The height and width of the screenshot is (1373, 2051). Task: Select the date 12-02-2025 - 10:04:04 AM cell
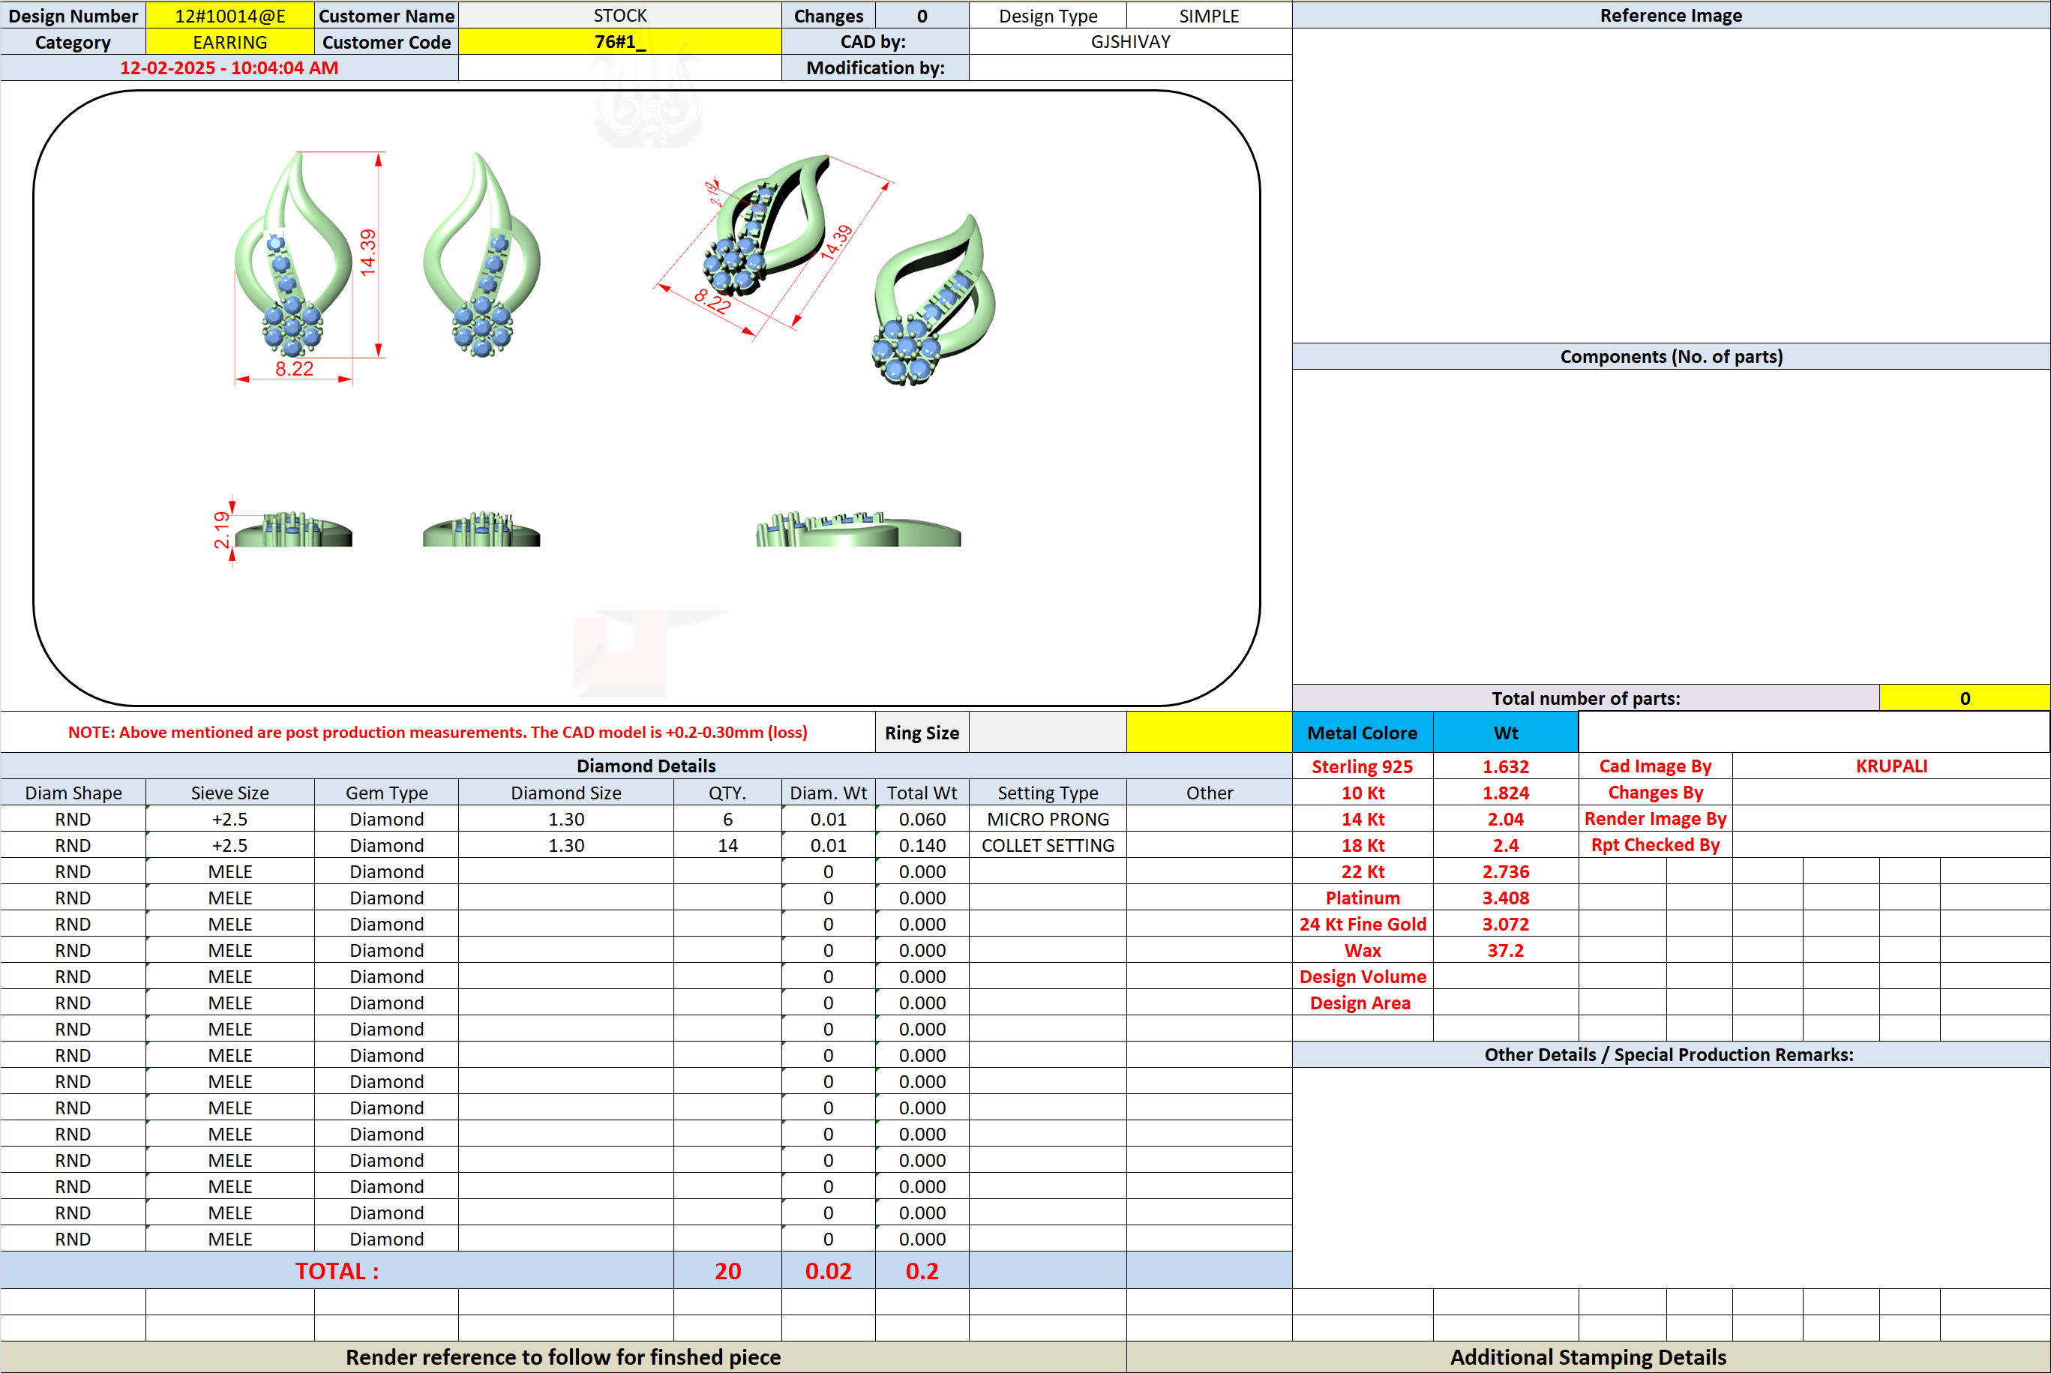229,68
